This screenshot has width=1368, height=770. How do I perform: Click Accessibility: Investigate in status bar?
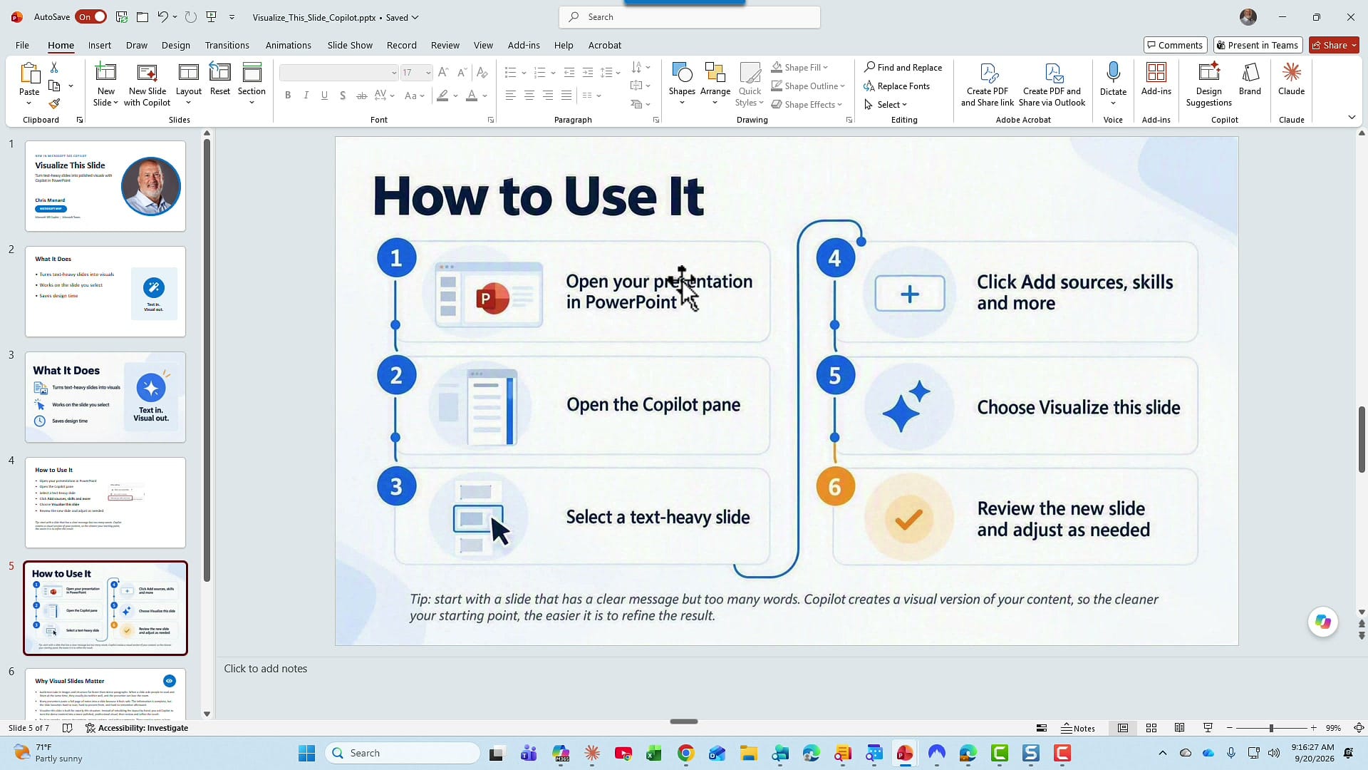(x=137, y=728)
